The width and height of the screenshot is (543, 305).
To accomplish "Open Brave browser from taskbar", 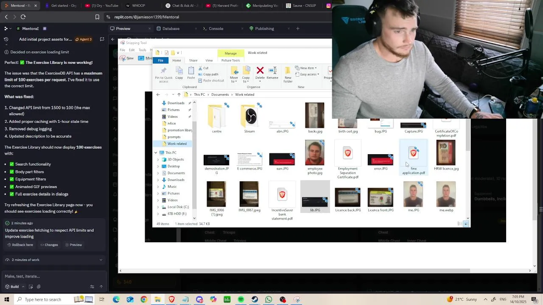I will click(x=171, y=299).
